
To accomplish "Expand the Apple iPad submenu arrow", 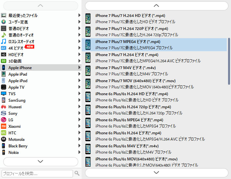I will pos(79,74).
